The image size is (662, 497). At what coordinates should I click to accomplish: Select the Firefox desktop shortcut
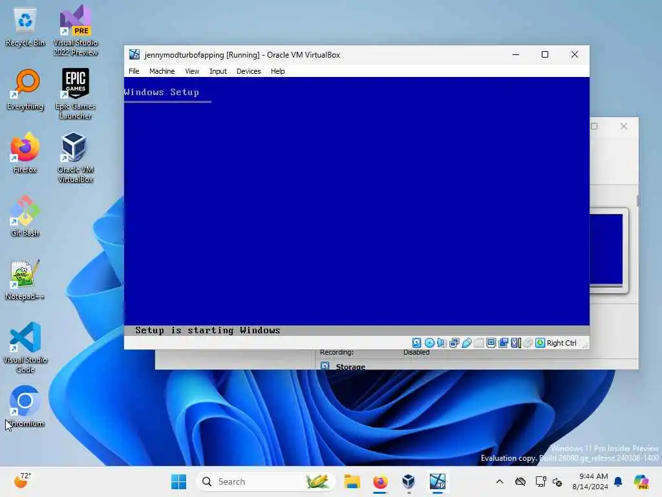point(25,153)
